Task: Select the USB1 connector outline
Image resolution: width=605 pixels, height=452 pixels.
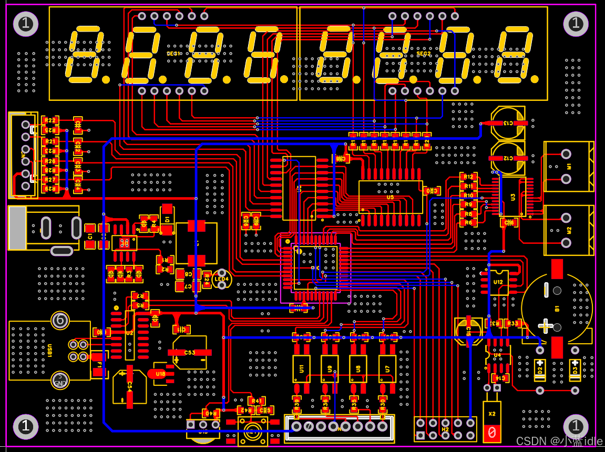Action: click(x=50, y=351)
